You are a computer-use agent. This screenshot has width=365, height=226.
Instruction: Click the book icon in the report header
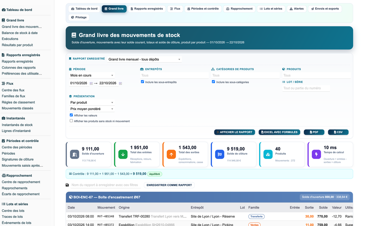click(74, 35)
